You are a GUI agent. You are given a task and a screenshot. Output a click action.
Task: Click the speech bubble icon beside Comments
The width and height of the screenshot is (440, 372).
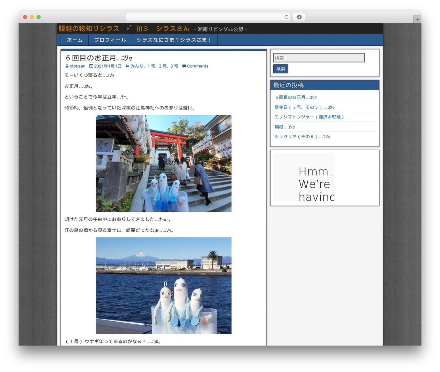pyautogui.click(x=184, y=66)
